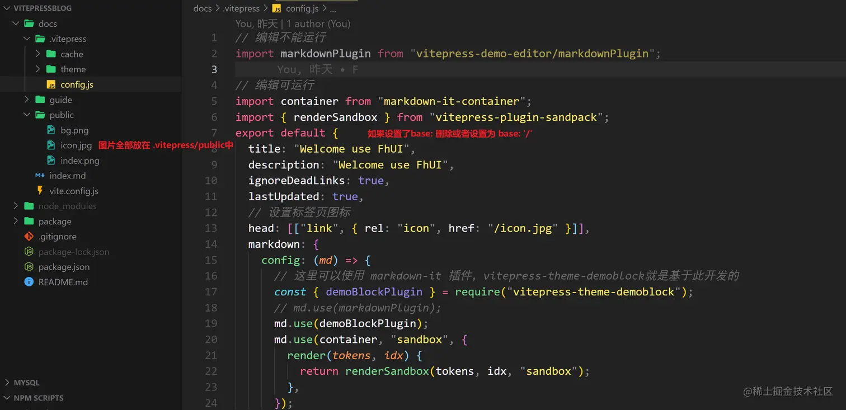
Task: Click the "vitepress-plugin-sandpack" import string
Action: pyautogui.click(x=516, y=117)
